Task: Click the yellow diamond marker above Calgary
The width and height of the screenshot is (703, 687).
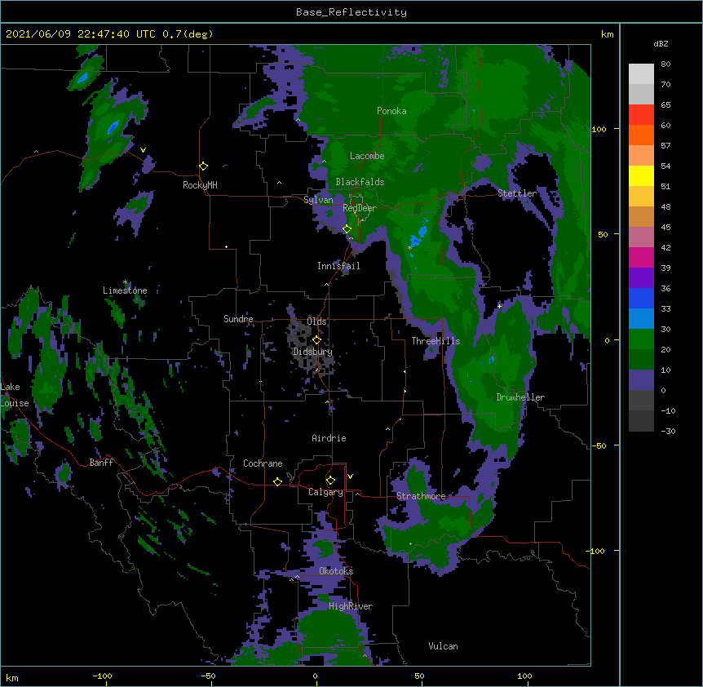Action: pyautogui.click(x=330, y=481)
